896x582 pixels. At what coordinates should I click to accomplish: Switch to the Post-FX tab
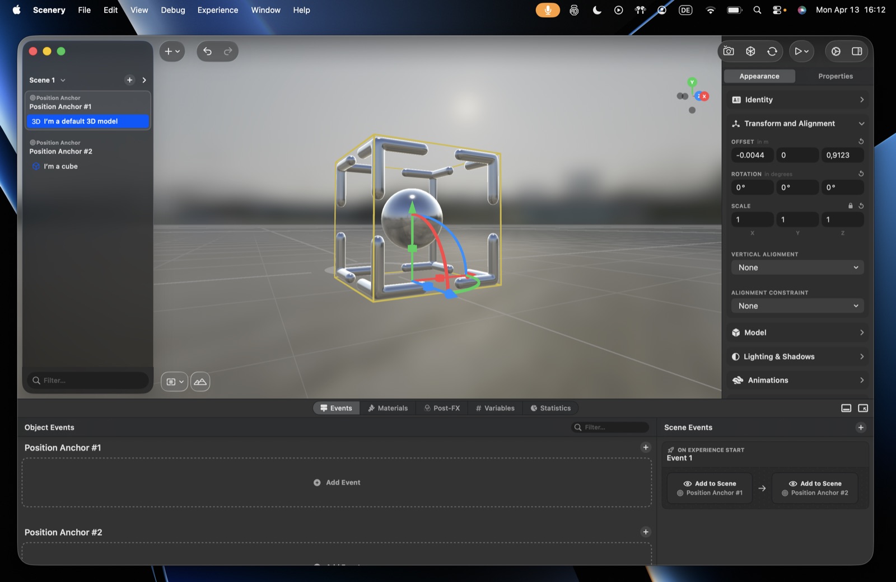click(x=442, y=408)
